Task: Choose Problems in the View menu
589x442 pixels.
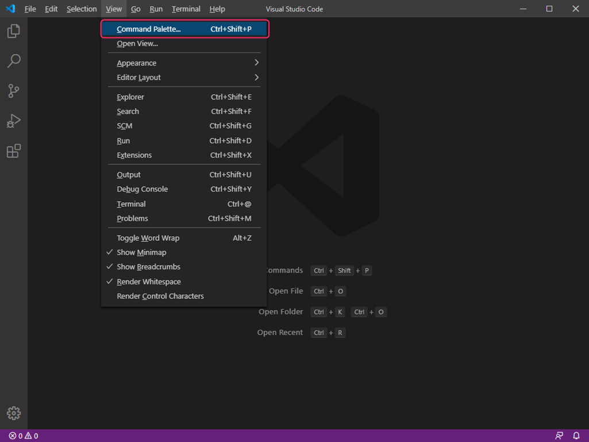Action: (184, 218)
